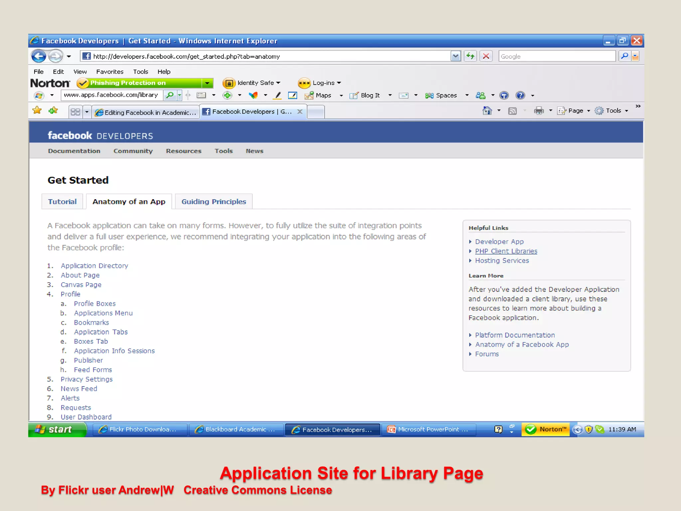Viewport: 681px width, 511px height.
Task: Open the Quick Tabs grid icon
Action: click(x=75, y=112)
